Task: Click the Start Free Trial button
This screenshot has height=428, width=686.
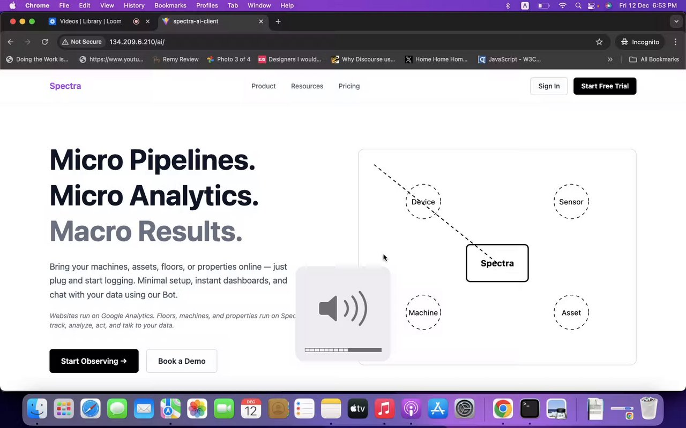Action: [x=605, y=86]
